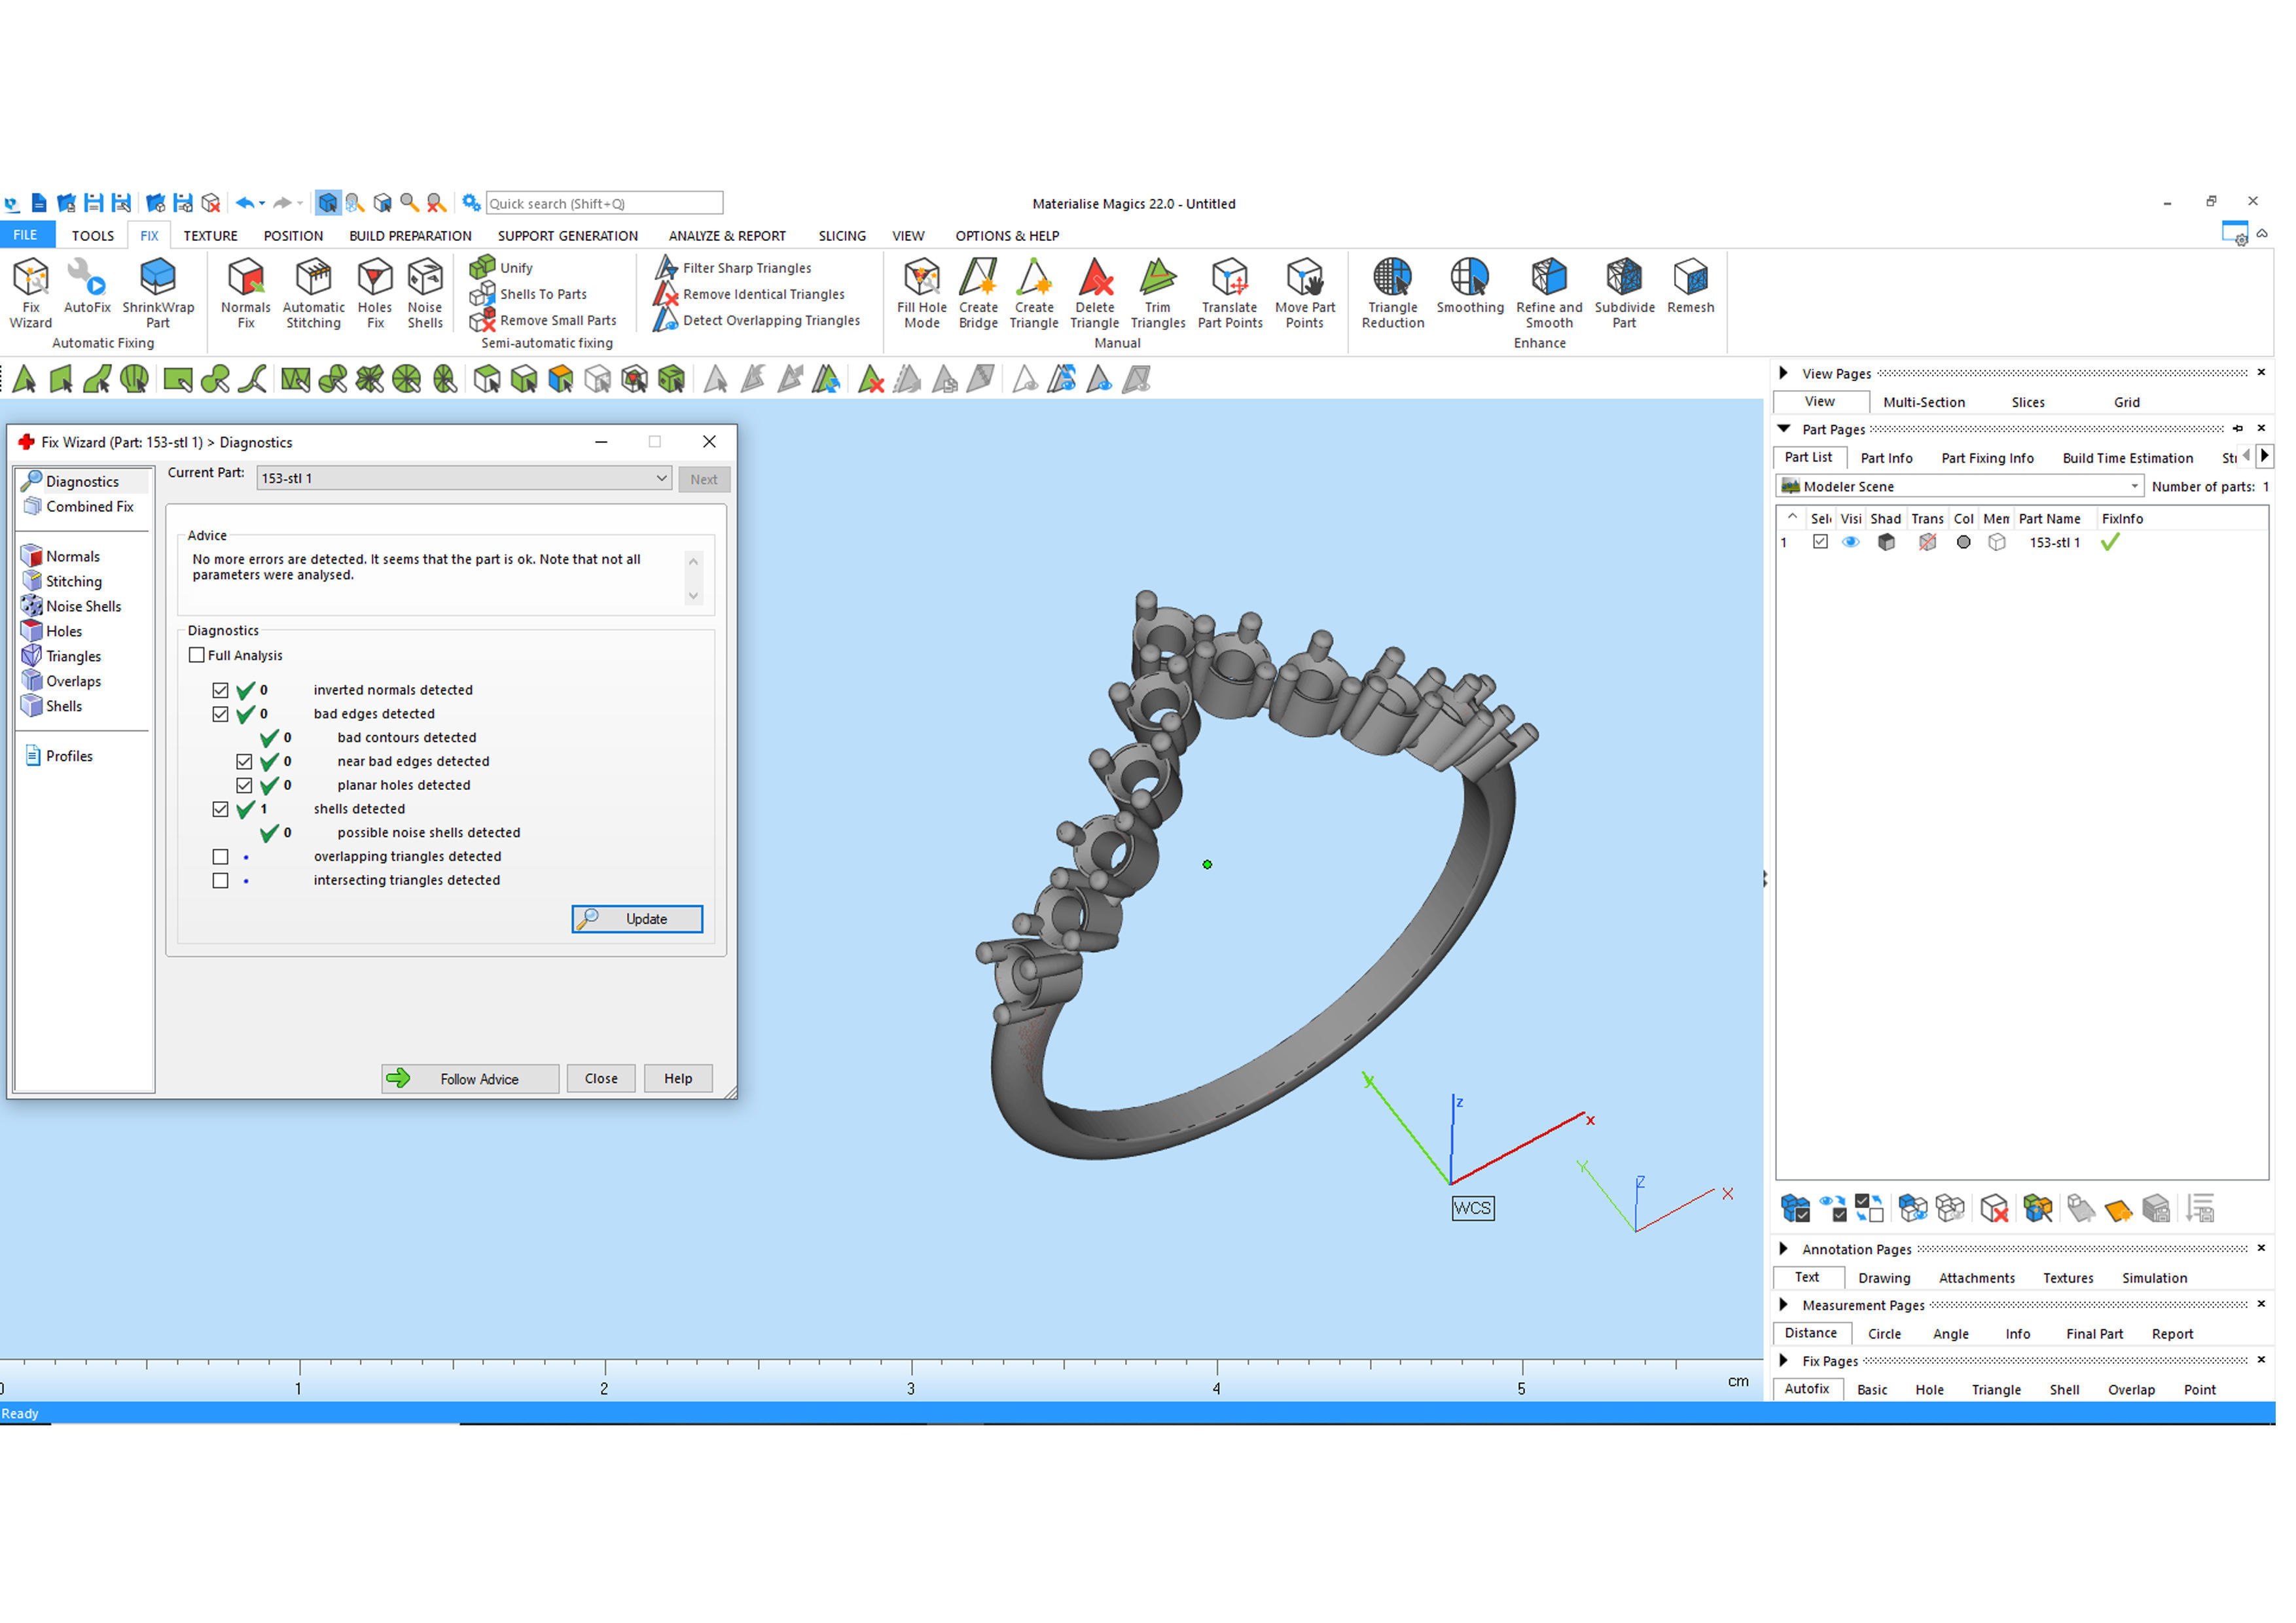This screenshot has width=2296, height=1623.
Task: Open the Subdivide Part tool
Action: coord(1625,293)
